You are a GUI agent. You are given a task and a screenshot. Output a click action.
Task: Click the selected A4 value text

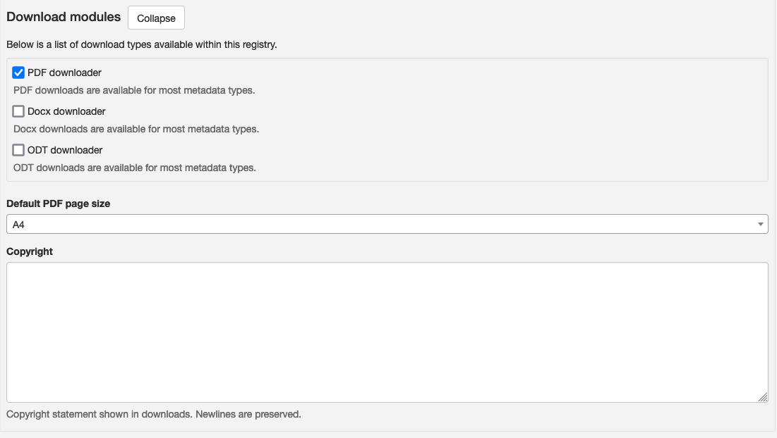[19, 224]
